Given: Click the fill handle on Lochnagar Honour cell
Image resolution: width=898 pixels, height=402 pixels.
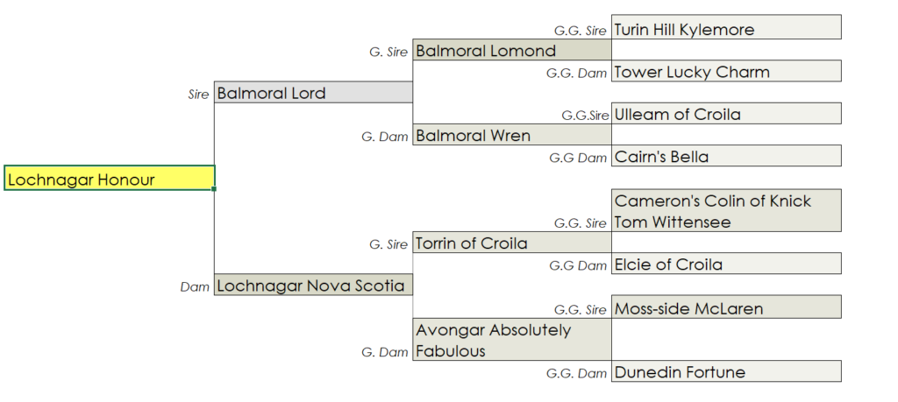Looking at the screenshot, I should [214, 189].
